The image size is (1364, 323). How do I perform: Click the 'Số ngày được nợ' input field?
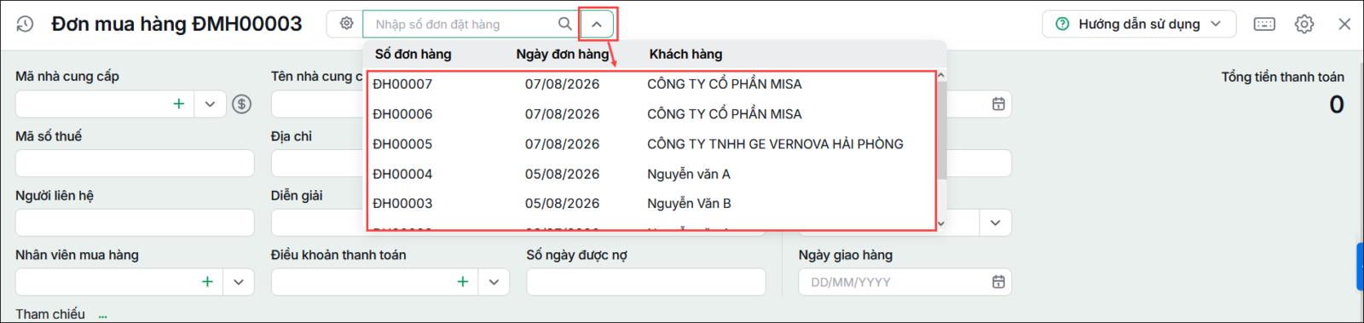pyautogui.click(x=646, y=282)
